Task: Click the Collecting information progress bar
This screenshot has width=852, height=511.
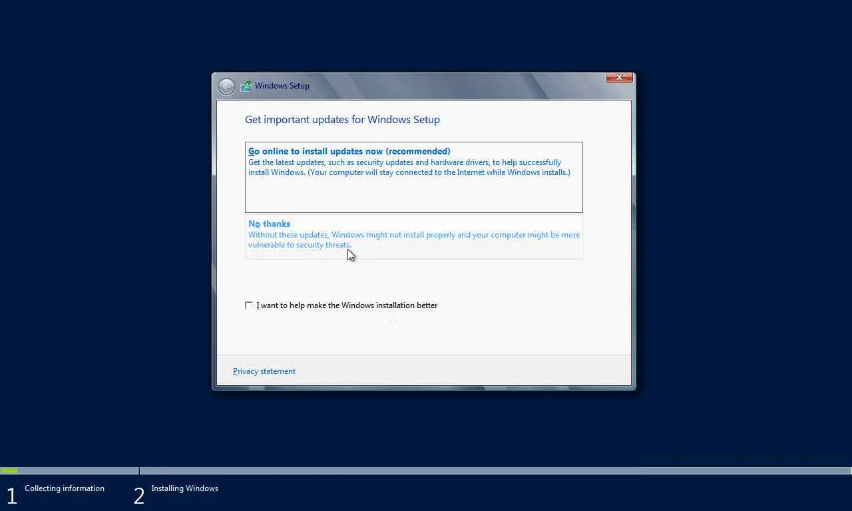Action: pyautogui.click(x=69, y=470)
